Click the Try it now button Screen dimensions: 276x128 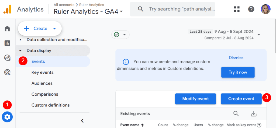pos(238,72)
